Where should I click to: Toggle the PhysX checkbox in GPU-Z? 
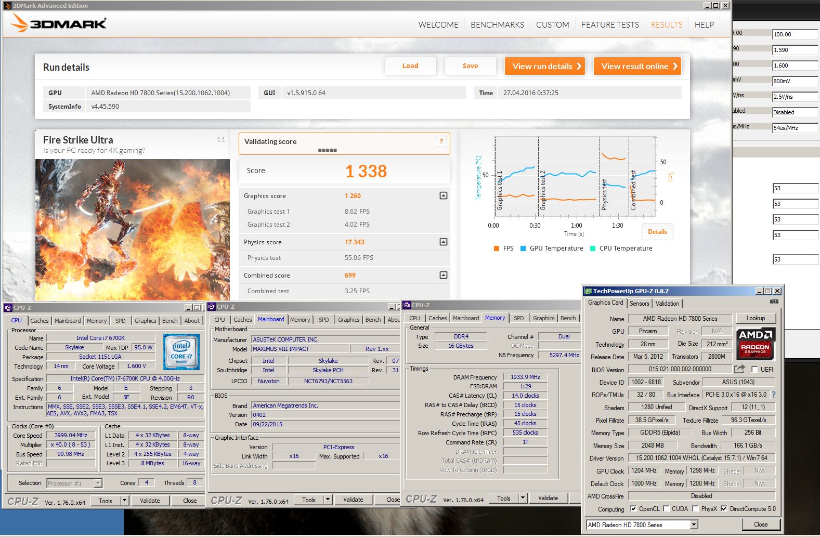coord(695,509)
